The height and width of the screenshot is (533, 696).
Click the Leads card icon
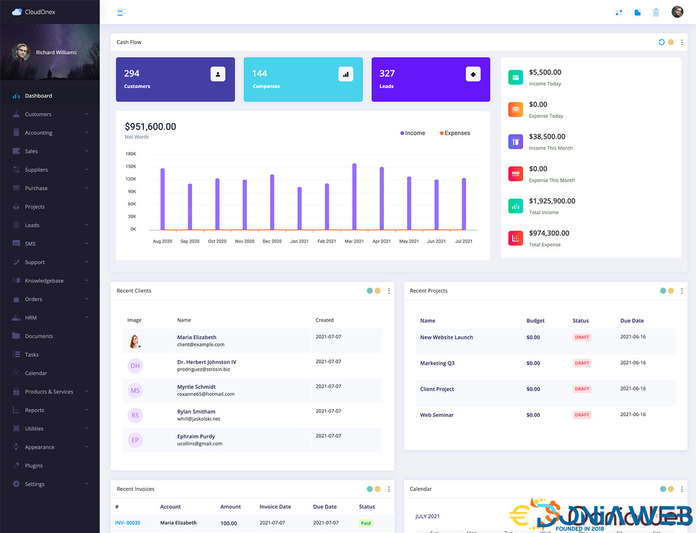(473, 74)
